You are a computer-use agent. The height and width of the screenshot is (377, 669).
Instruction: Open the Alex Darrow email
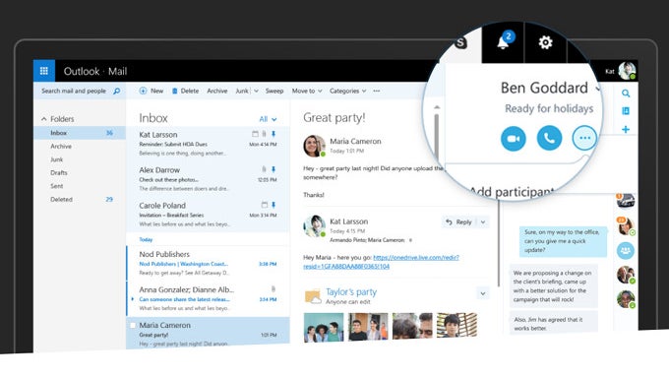(208, 179)
